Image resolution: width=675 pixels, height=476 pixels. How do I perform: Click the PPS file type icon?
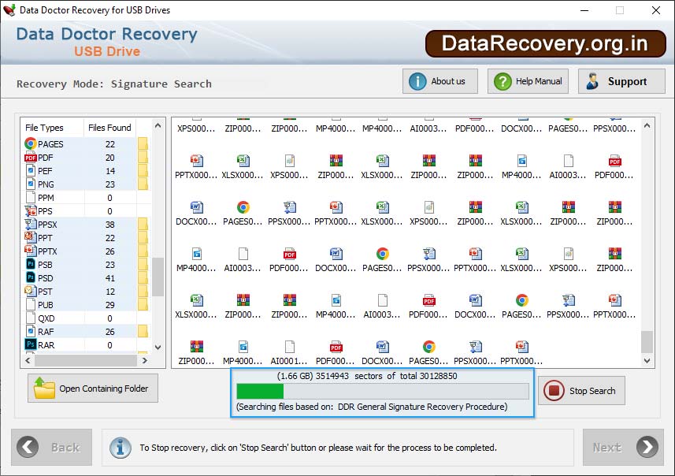(x=30, y=210)
